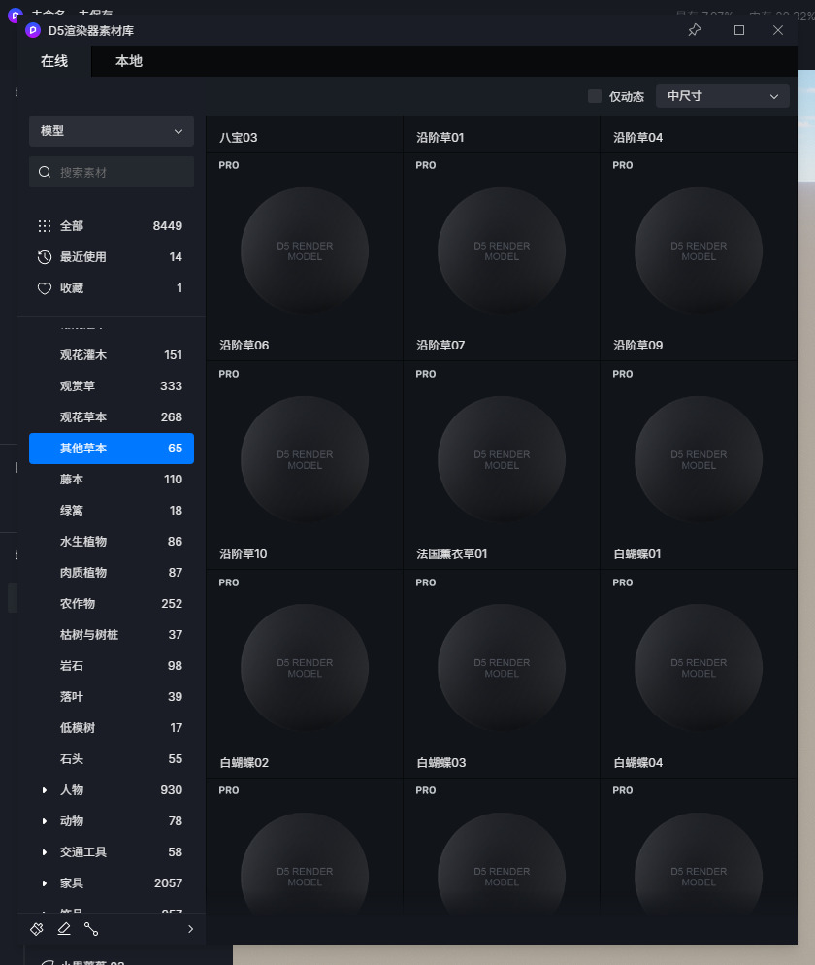Expand the 动物 category tree
This screenshot has height=965, width=815.
pos(45,821)
